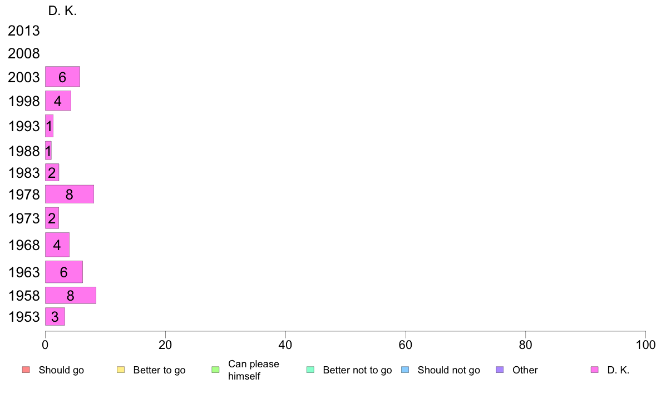Click the Should not go legend label

tap(449, 370)
